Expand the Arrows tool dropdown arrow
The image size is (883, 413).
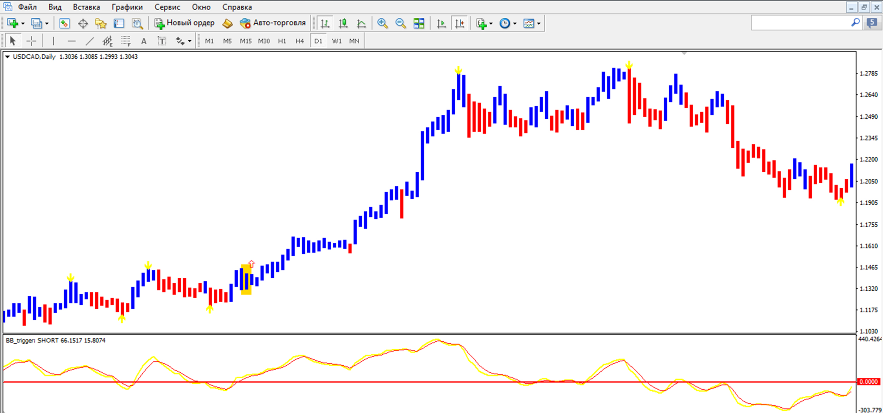[x=190, y=41]
